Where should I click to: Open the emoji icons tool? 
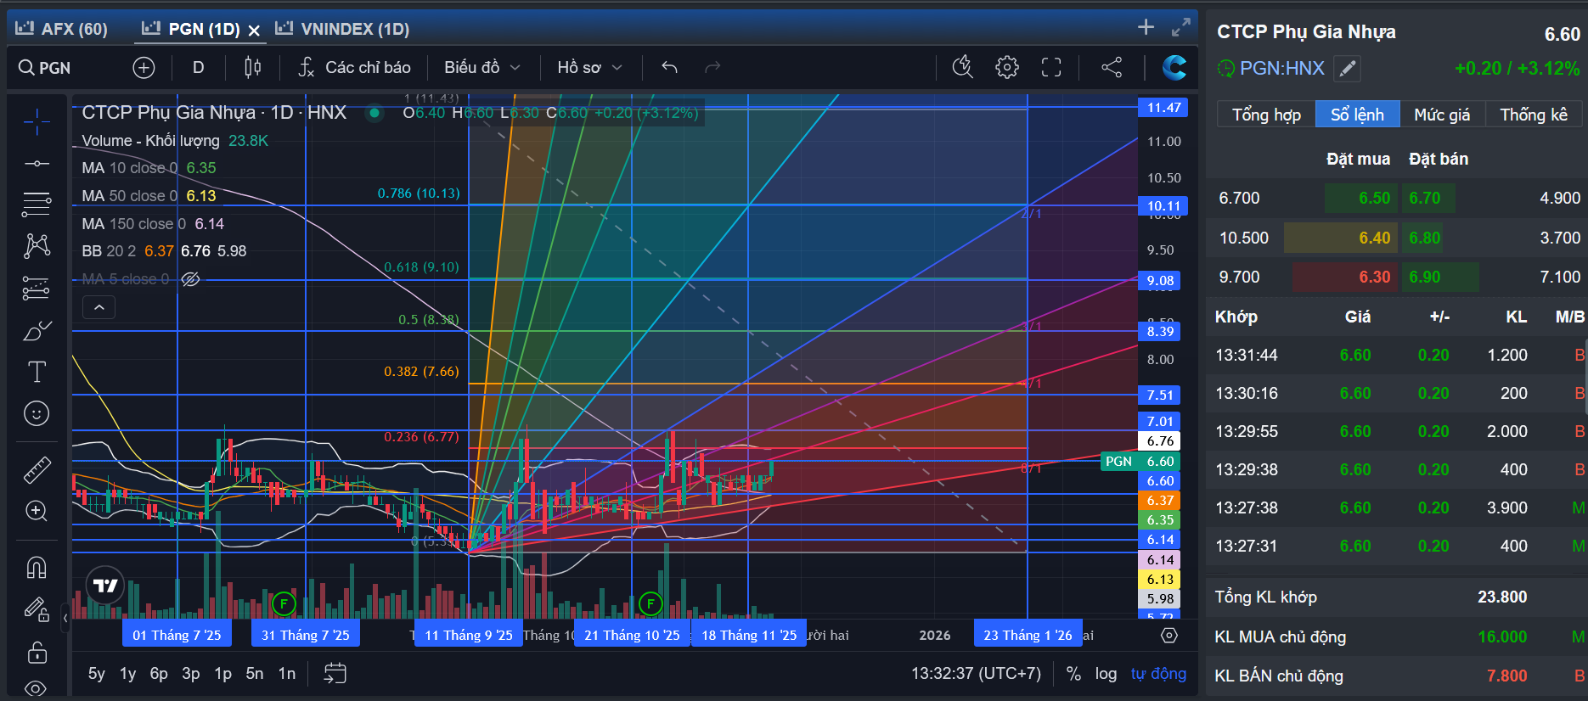pos(37,413)
